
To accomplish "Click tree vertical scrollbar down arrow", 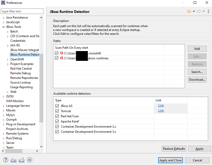I will (41, 147).
